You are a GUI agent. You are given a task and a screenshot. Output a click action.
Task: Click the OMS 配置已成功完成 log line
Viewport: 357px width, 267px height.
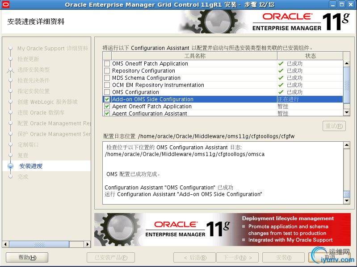coord(133,174)
